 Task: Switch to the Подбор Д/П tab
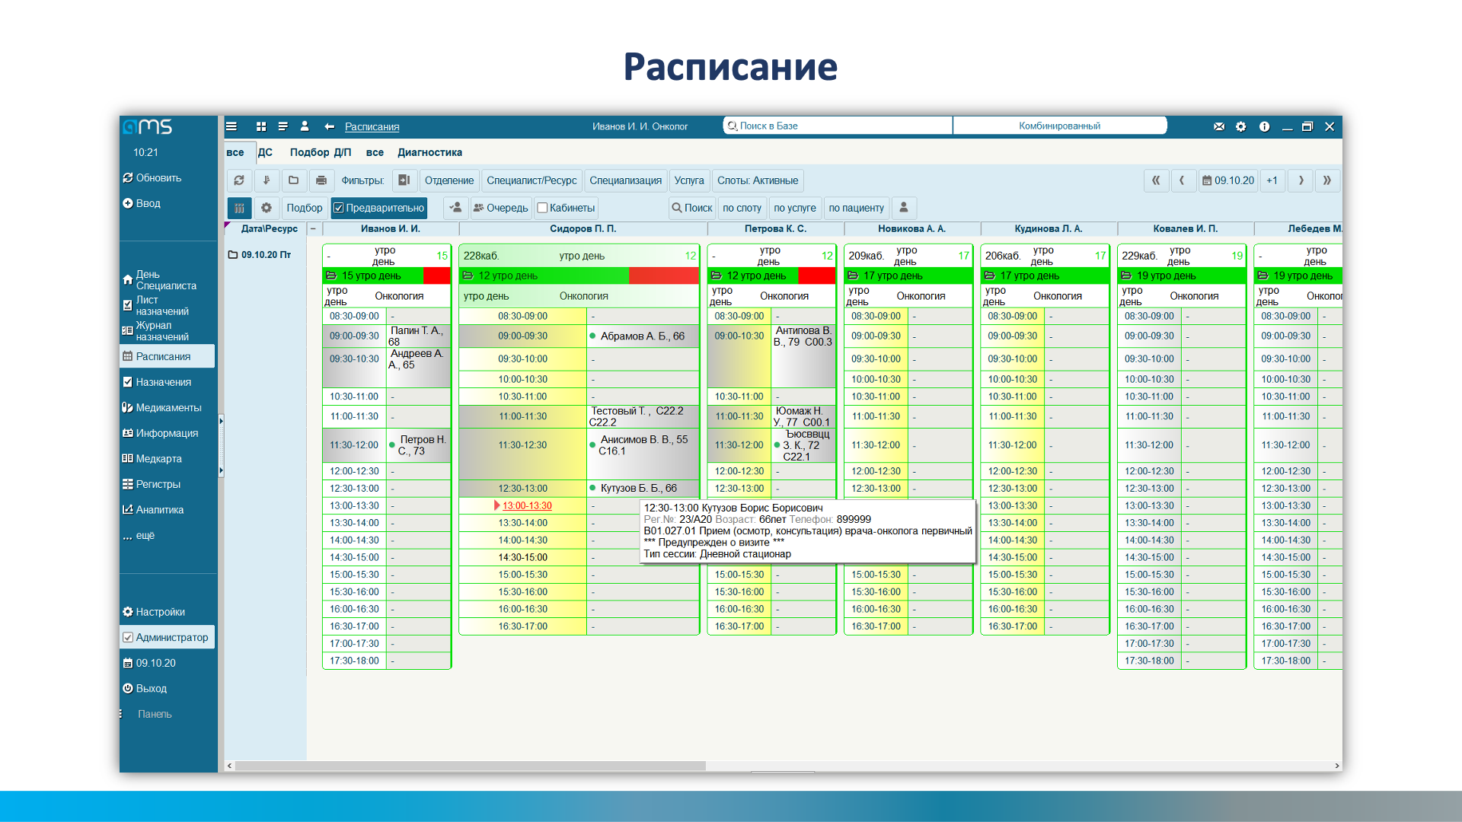pyautogui.click(x=321, y=152)
